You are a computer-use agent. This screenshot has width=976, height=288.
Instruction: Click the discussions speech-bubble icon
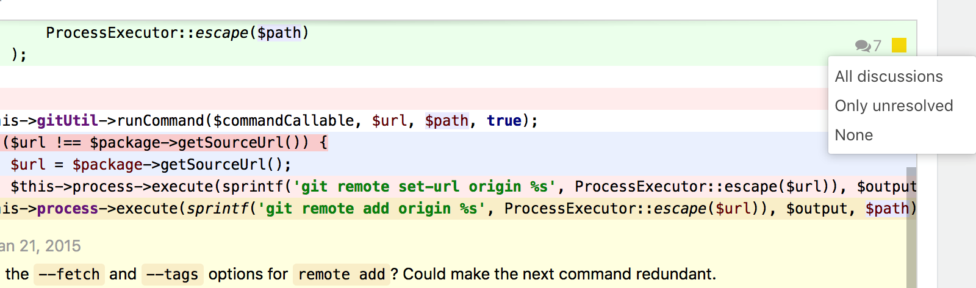[863, 46]
